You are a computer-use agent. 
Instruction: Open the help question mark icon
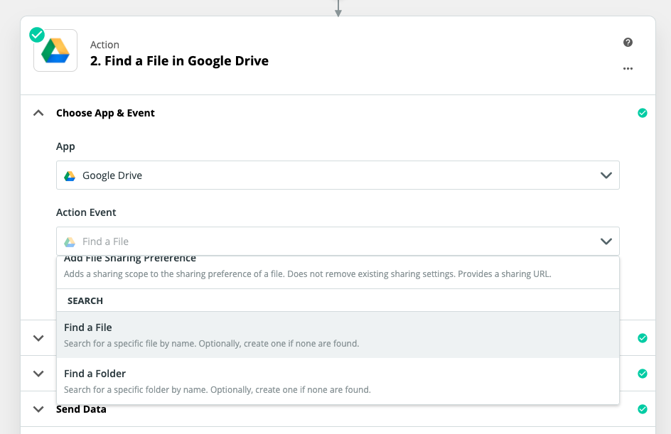click(x=628, y=43)
